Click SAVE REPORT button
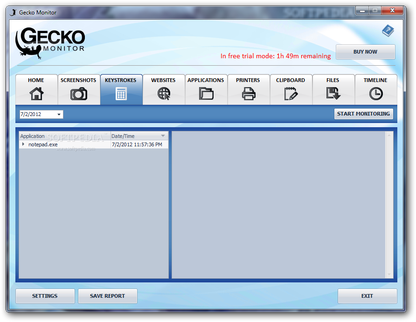Screen dimensions: 416x322 (x=107, y=296)
